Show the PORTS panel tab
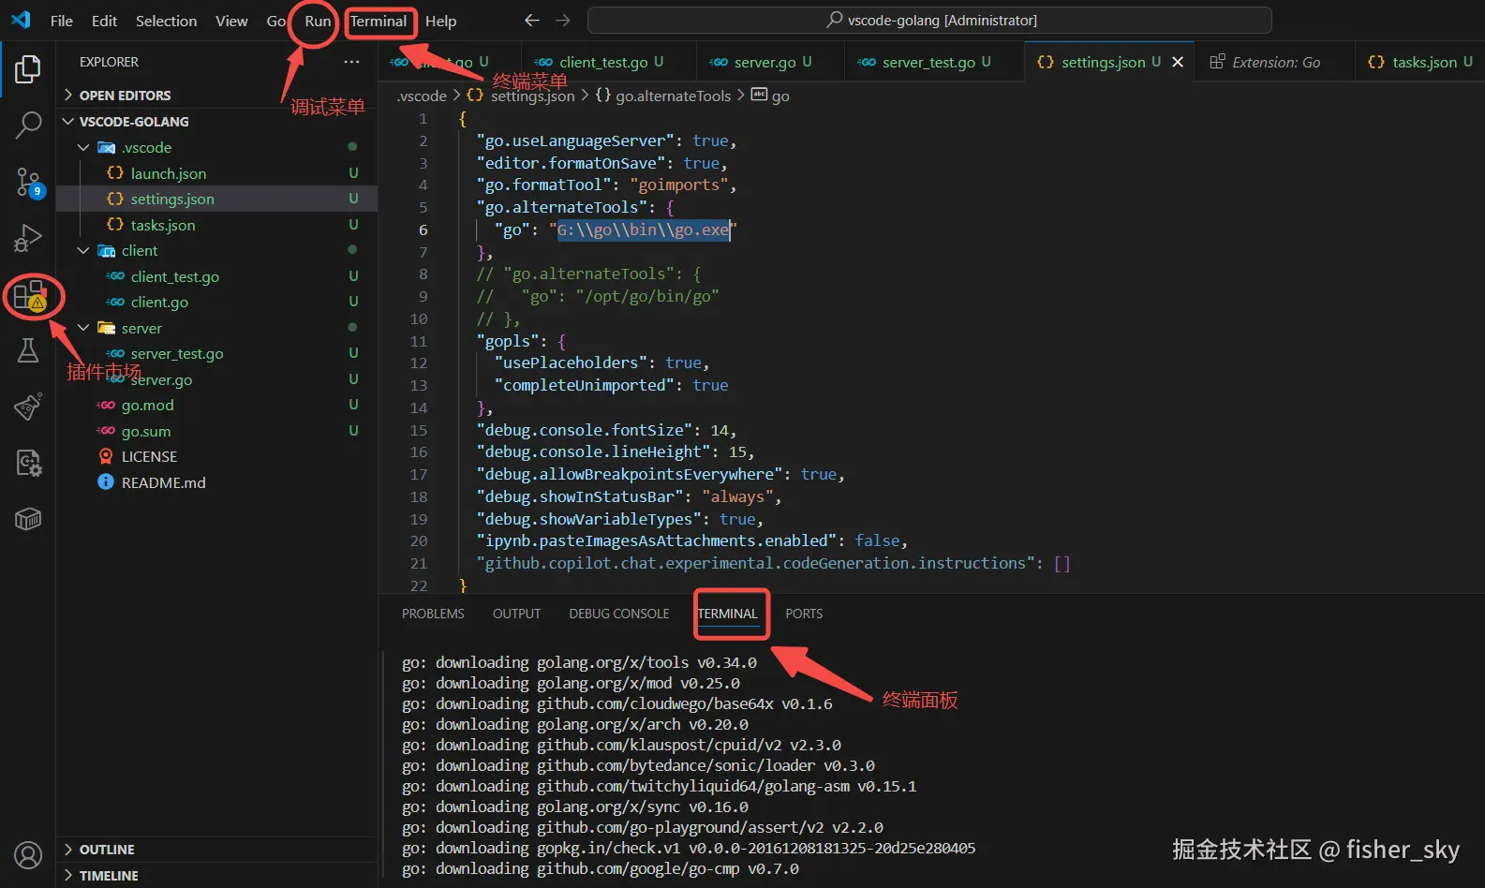Viewport: 1485px width, 888px height. [804, 614]
